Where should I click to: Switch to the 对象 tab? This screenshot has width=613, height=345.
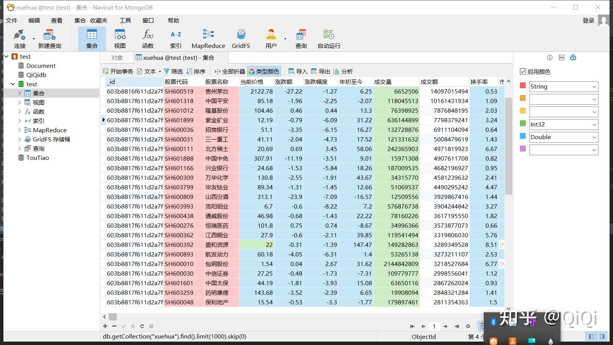click(x=117, y=58)
